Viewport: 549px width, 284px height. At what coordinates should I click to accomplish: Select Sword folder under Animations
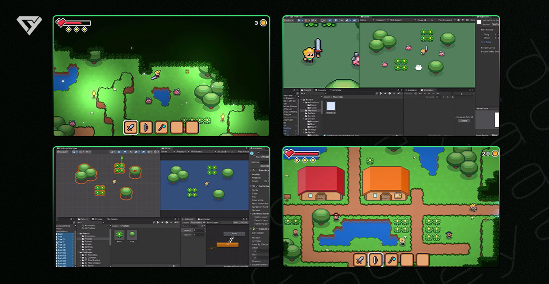click(313, 108)
